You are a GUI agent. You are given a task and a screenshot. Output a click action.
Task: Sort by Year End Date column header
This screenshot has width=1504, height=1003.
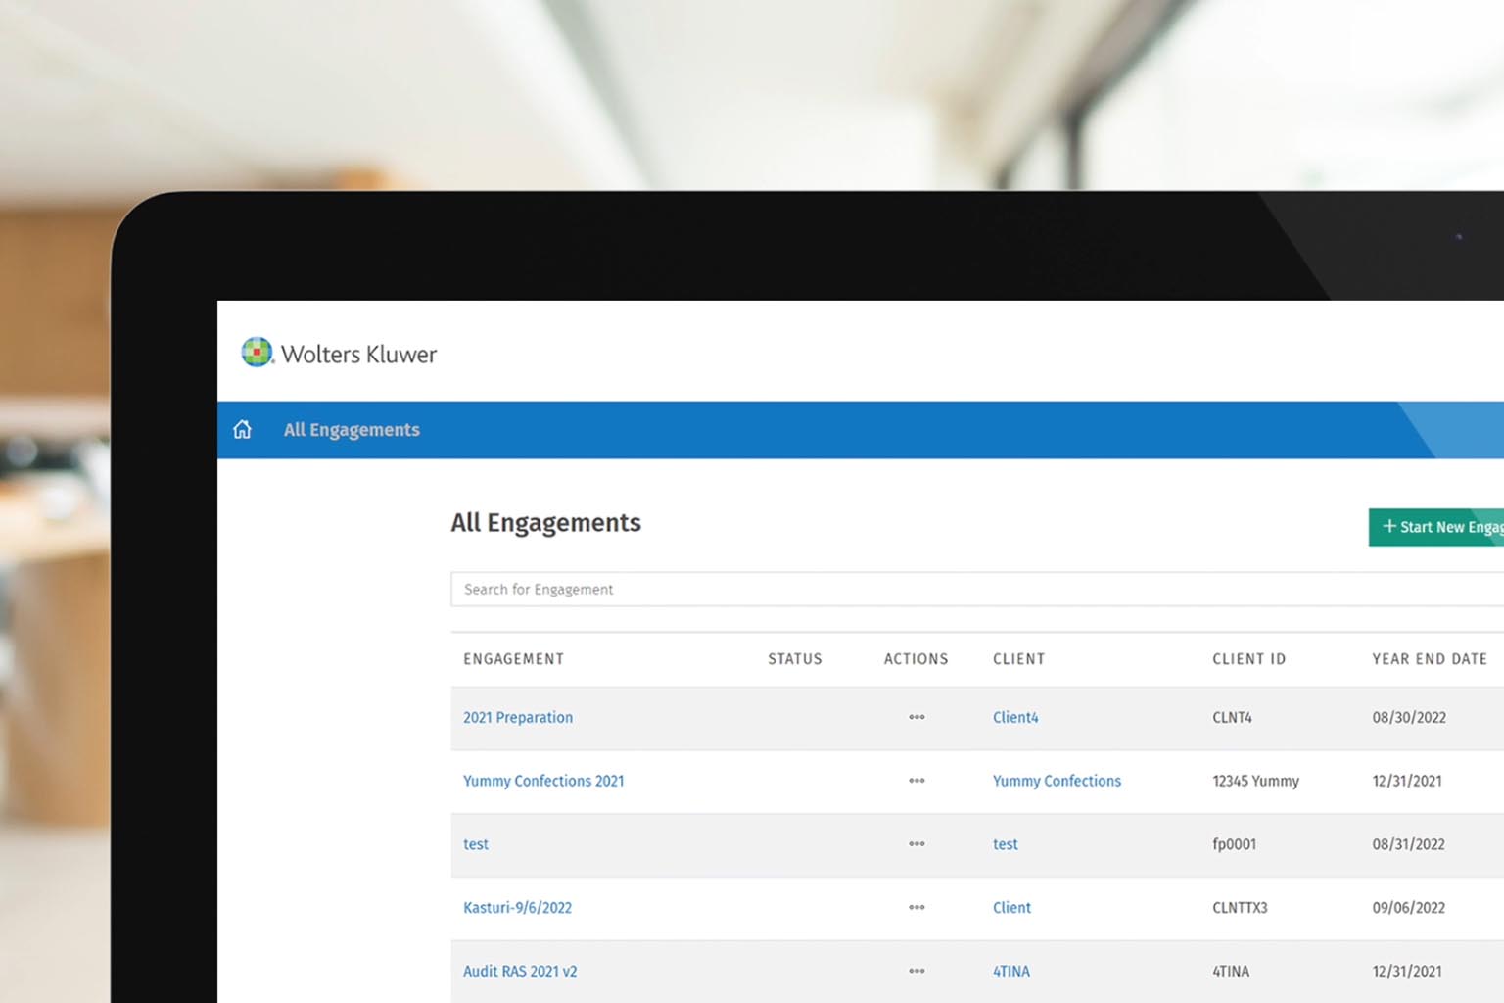click(1430, 659)
